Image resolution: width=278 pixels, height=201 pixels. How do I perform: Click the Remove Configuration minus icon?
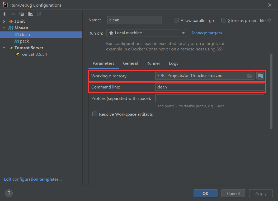13,14
